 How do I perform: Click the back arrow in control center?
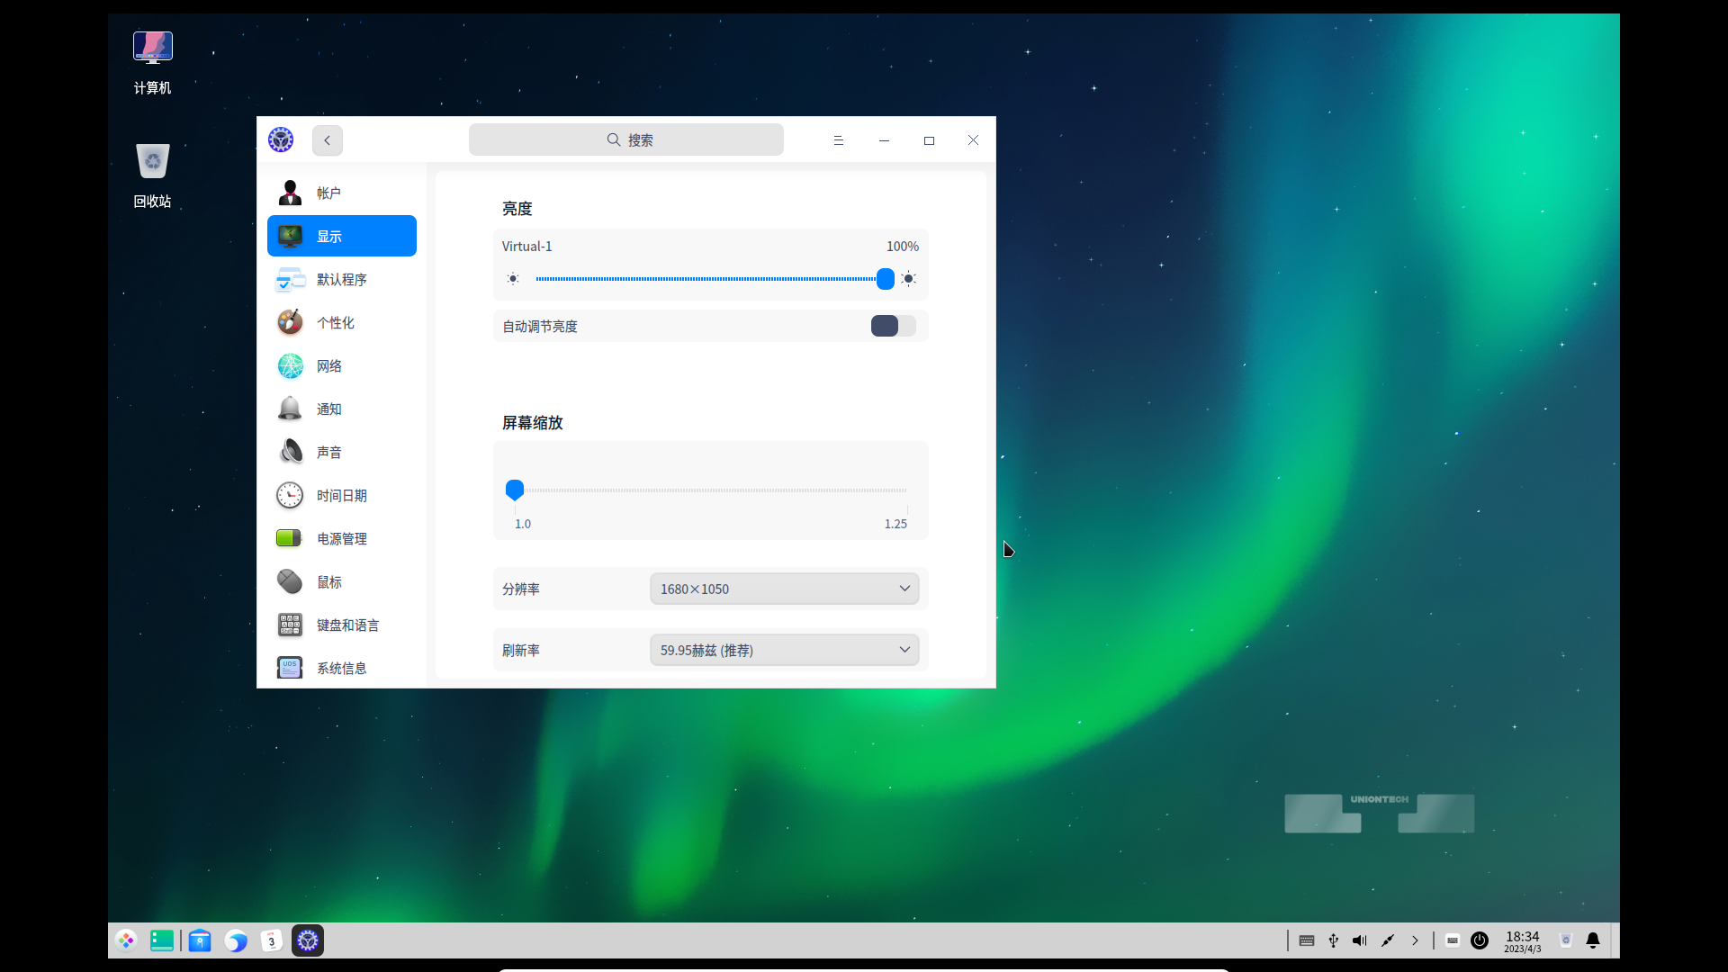(x=327, y=140)
